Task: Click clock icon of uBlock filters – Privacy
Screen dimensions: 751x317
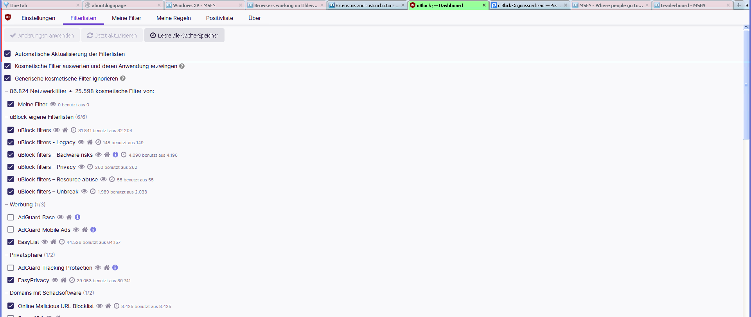Action: pyautogui.click(x=90, y=167)
